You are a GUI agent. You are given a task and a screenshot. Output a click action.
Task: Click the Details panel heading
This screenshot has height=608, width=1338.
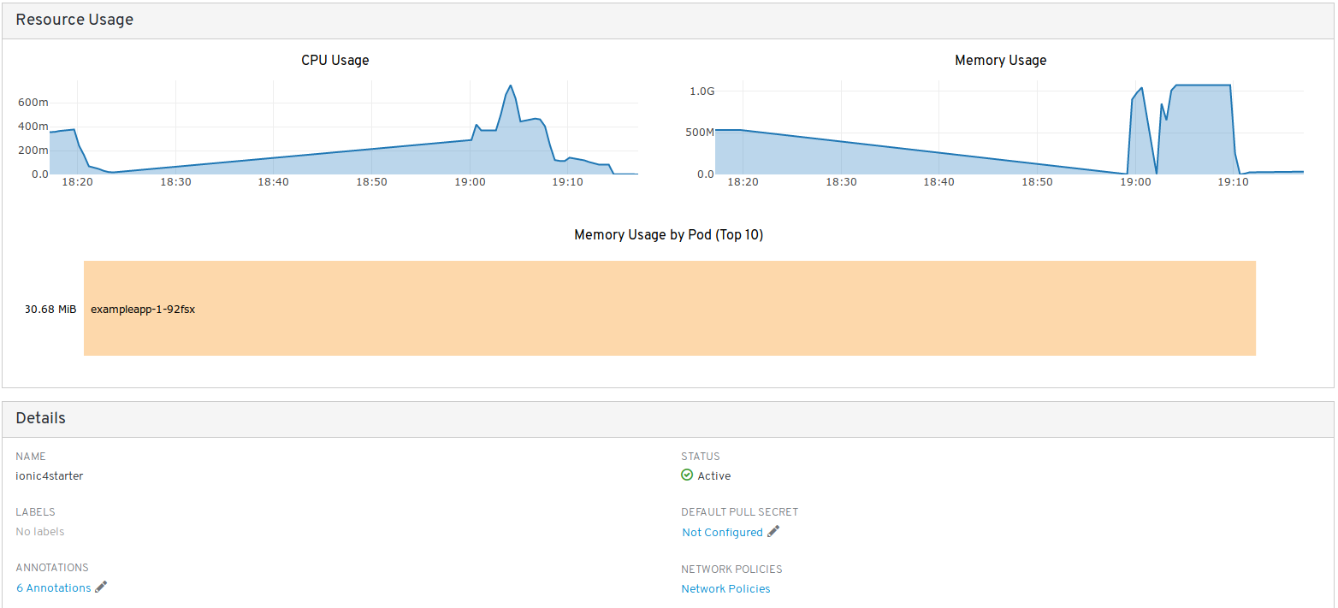point(40,418)
